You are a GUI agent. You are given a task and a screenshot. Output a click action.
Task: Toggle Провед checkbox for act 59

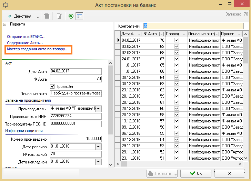pos(177,96)
